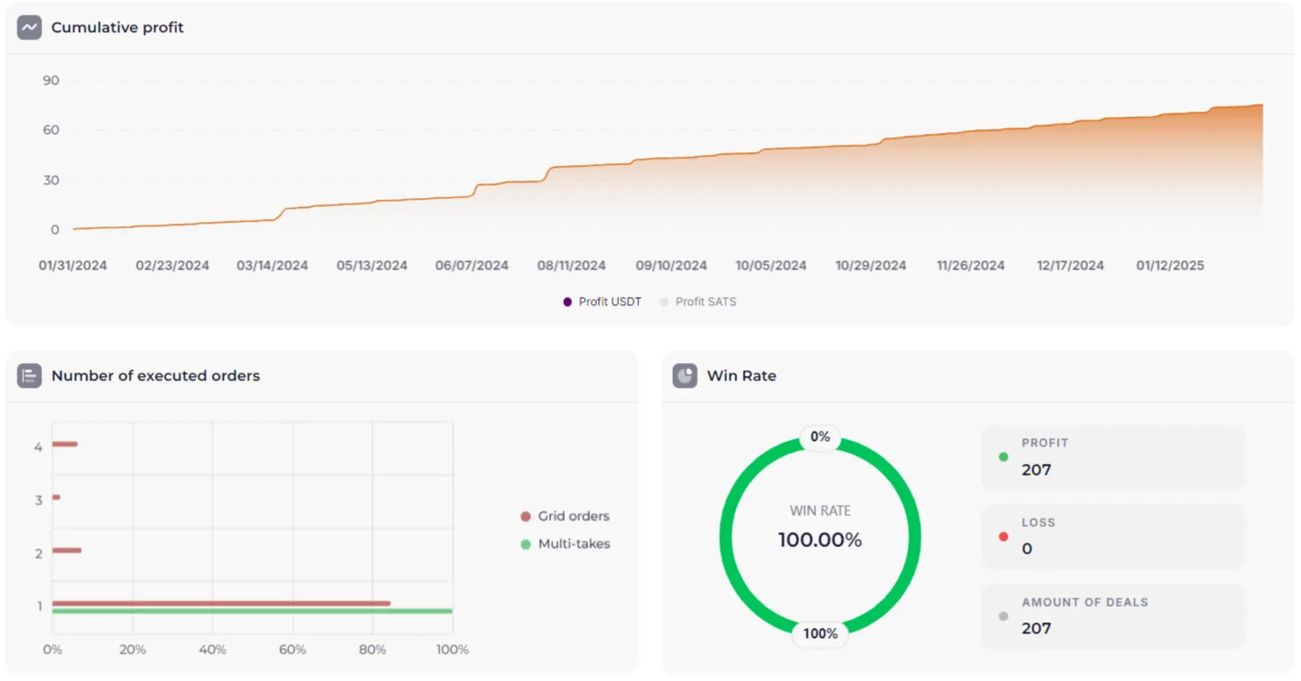Select the small Grid orders bar at row 3
The width and height of the screenshot is (1301, 681).
(x=56, y=498)
